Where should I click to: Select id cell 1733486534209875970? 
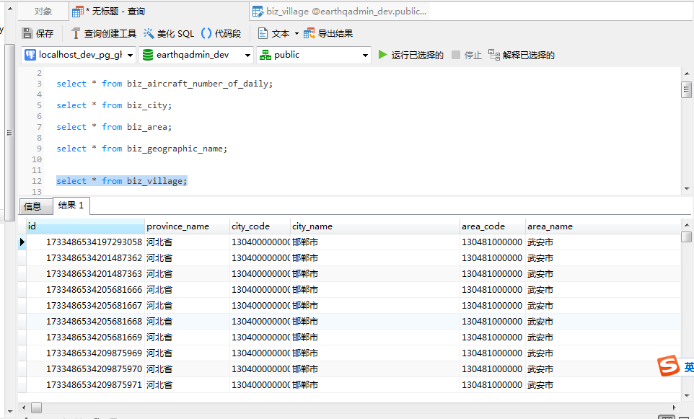pyautogui.click(x=85, y=369)
